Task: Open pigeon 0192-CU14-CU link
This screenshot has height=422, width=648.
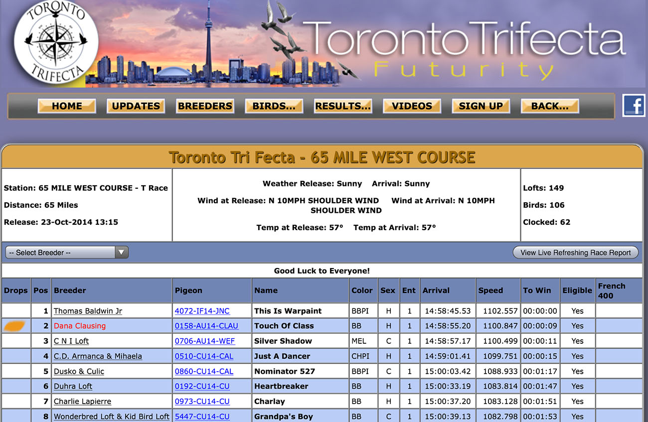Action: coord(202,386)
